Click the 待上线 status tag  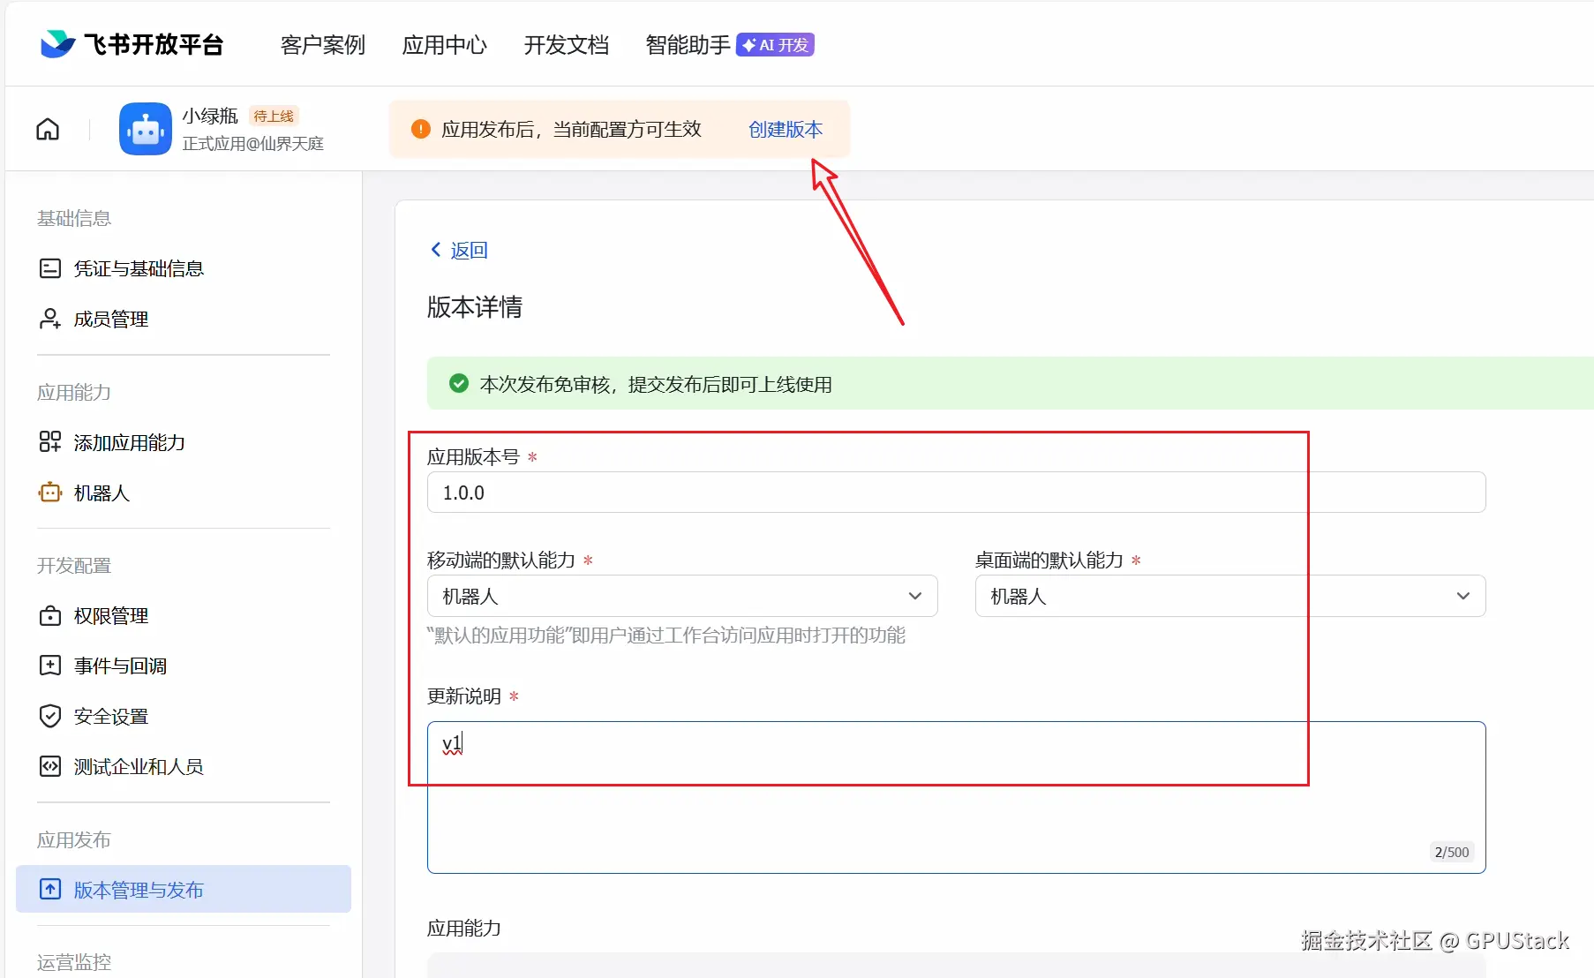[x=274, y=116]
